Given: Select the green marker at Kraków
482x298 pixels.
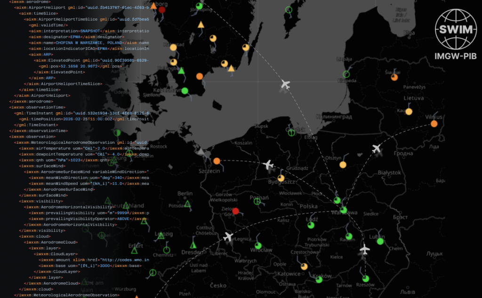Looking at the screenshot, I should [319, 280].
